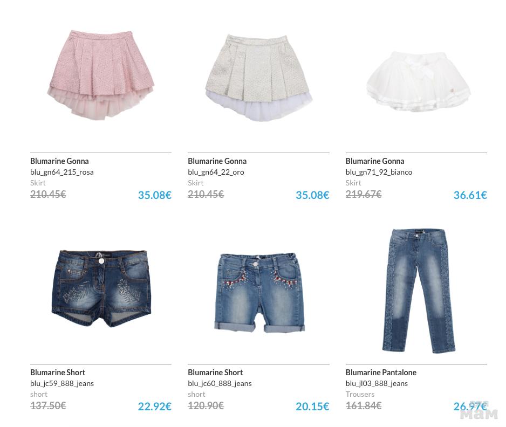Click the 20.15€ sale price

point(312,406)
